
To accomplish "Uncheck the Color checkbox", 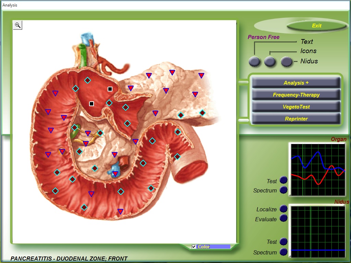I will point(194,247).
